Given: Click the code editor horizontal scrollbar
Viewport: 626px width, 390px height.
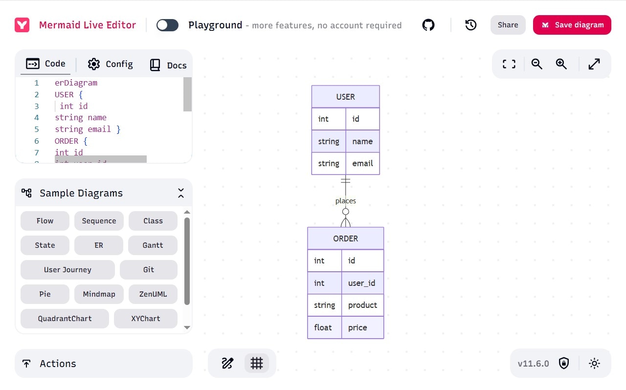Looking at the screenshot, I should (101, 159).
